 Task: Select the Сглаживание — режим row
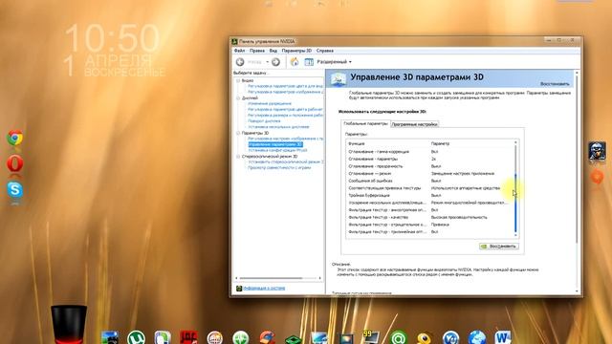(429, 174)
